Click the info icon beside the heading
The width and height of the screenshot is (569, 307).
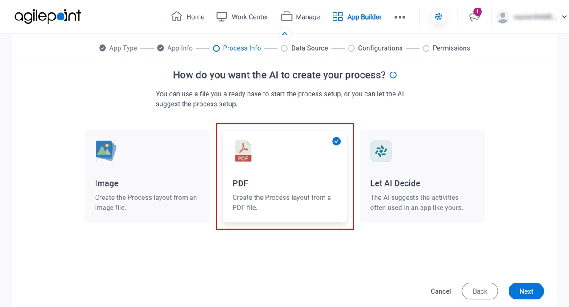point(393,75)
